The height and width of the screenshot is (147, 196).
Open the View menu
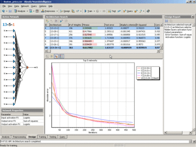pos(10,6)
